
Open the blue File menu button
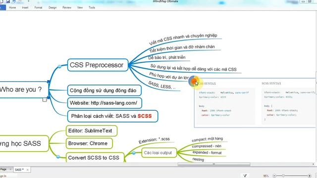tap(2, 7)
